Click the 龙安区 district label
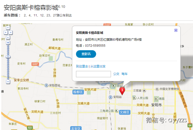 point(76,128)
